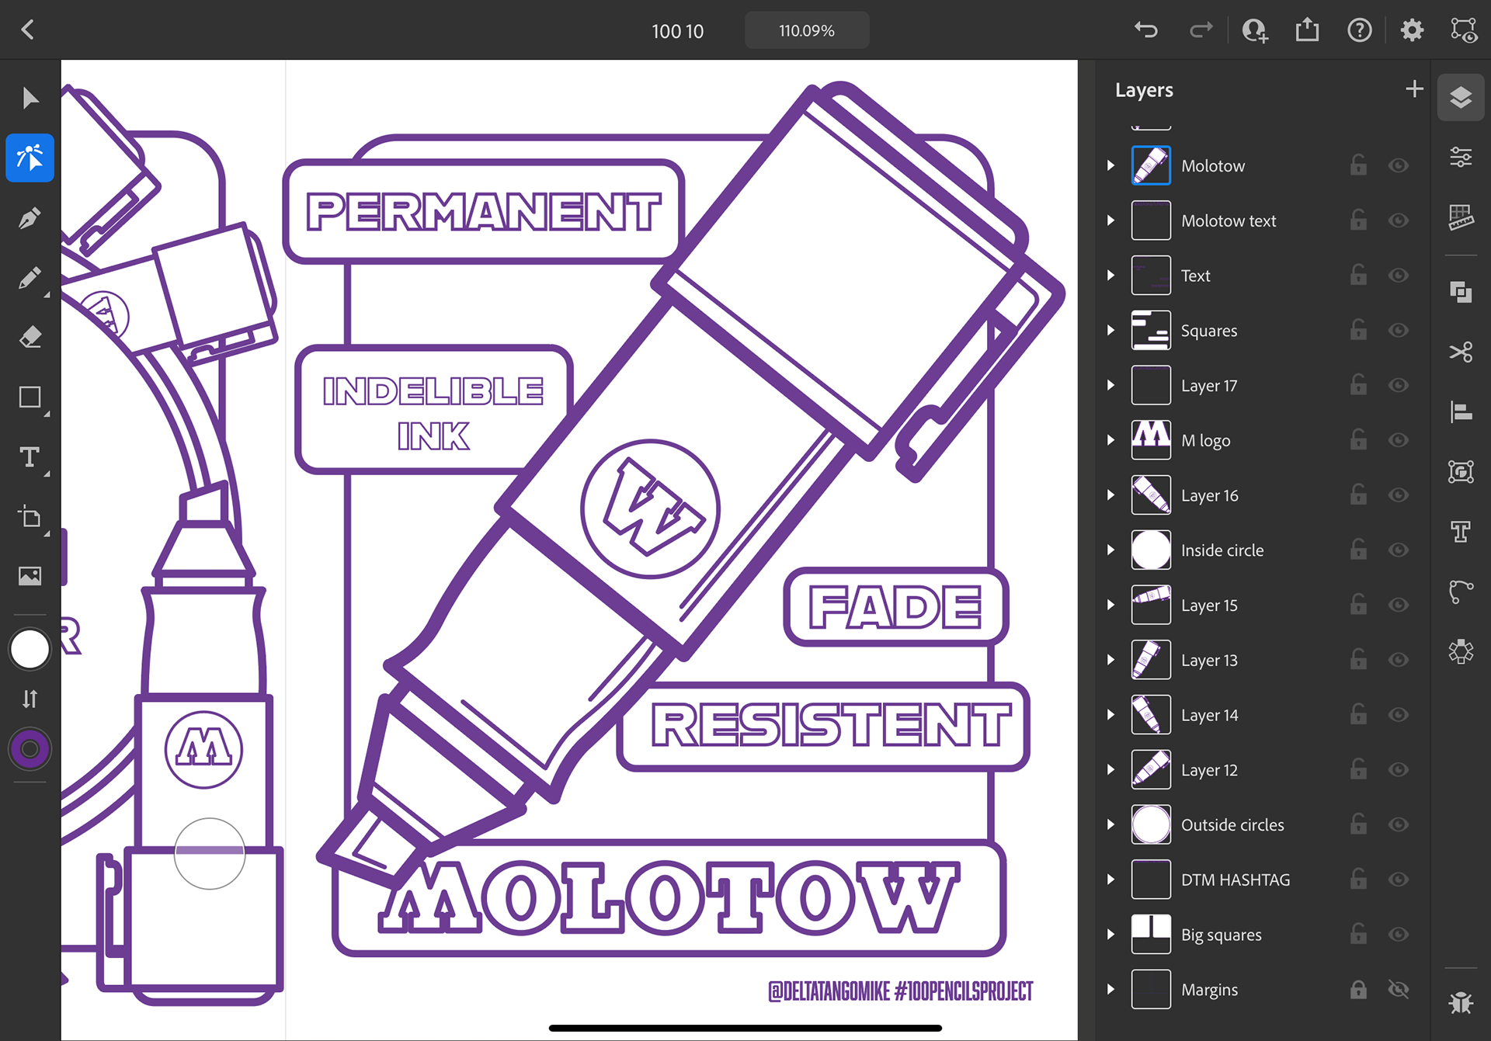1491x1041 pixels.
Task: Toggle the outline preview view mode
Action: pyautogui.click(x=1464, y=30)
